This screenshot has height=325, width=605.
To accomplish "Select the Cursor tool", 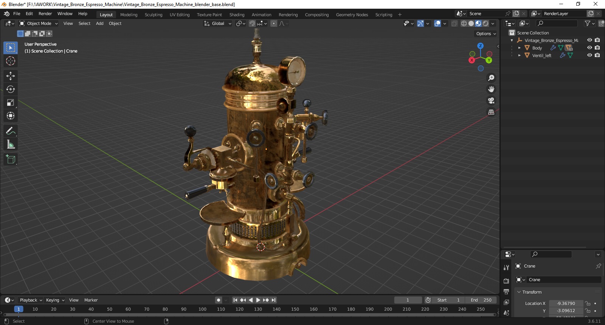I will [11, 61].
